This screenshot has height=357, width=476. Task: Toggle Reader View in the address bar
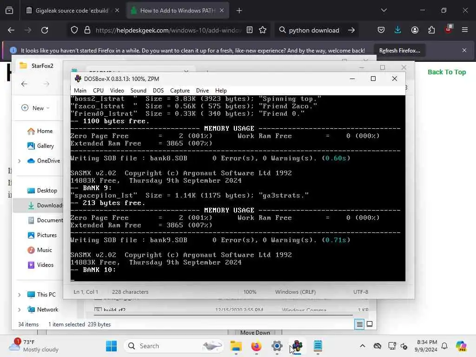[x=250, y=30]
